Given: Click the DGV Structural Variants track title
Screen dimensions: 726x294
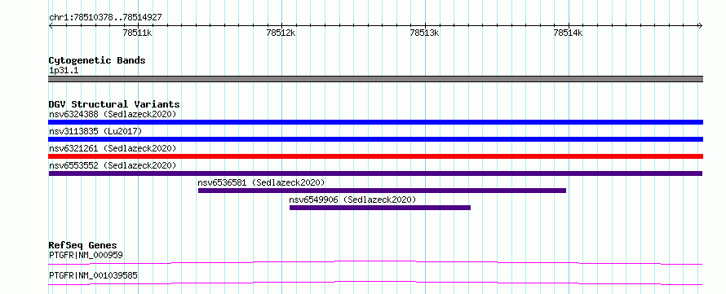Looking at the screenshot, I should pos(114,104).
